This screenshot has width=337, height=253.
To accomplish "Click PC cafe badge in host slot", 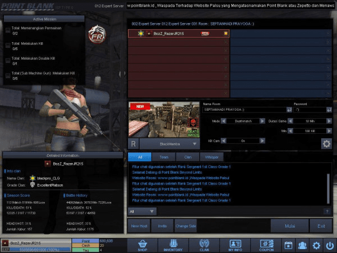I will coord(205,34).
